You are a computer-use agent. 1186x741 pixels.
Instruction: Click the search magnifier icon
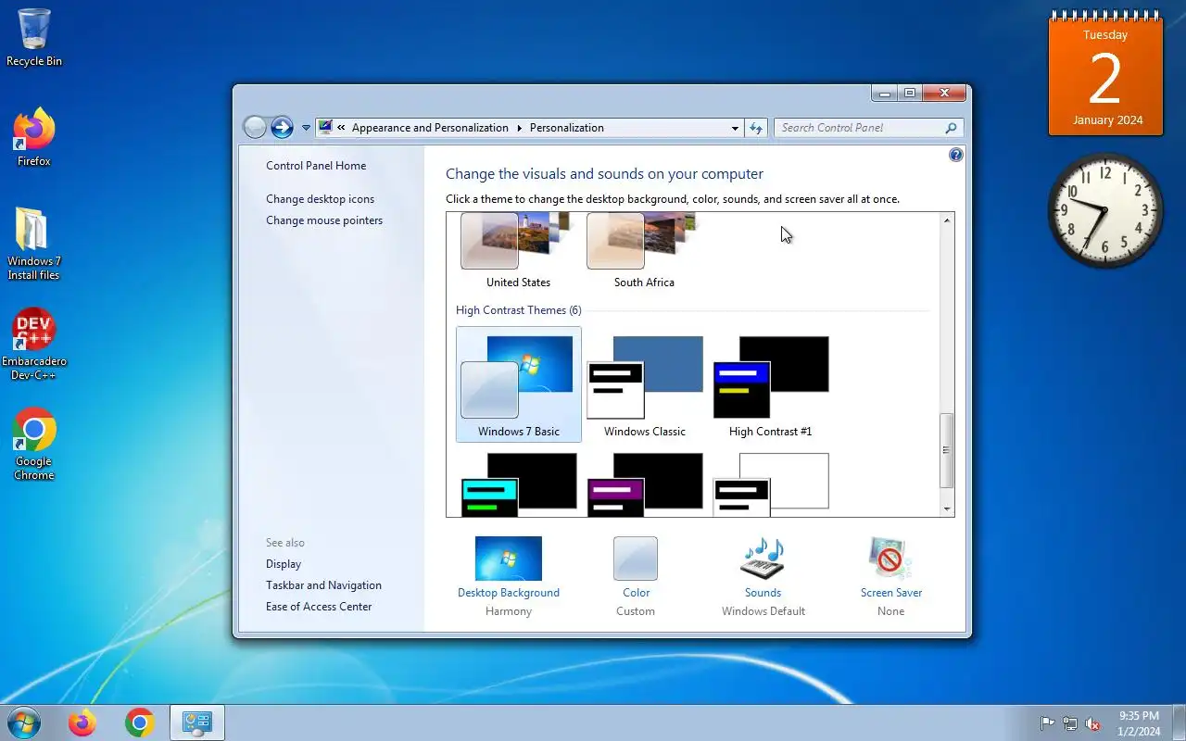(x=951, y=128)
